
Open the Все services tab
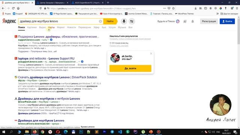point(130,27)
